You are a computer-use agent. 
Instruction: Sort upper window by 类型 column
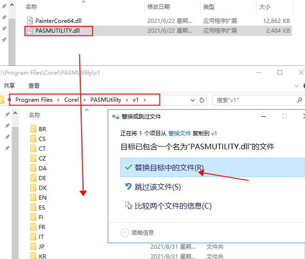point(209,7)
